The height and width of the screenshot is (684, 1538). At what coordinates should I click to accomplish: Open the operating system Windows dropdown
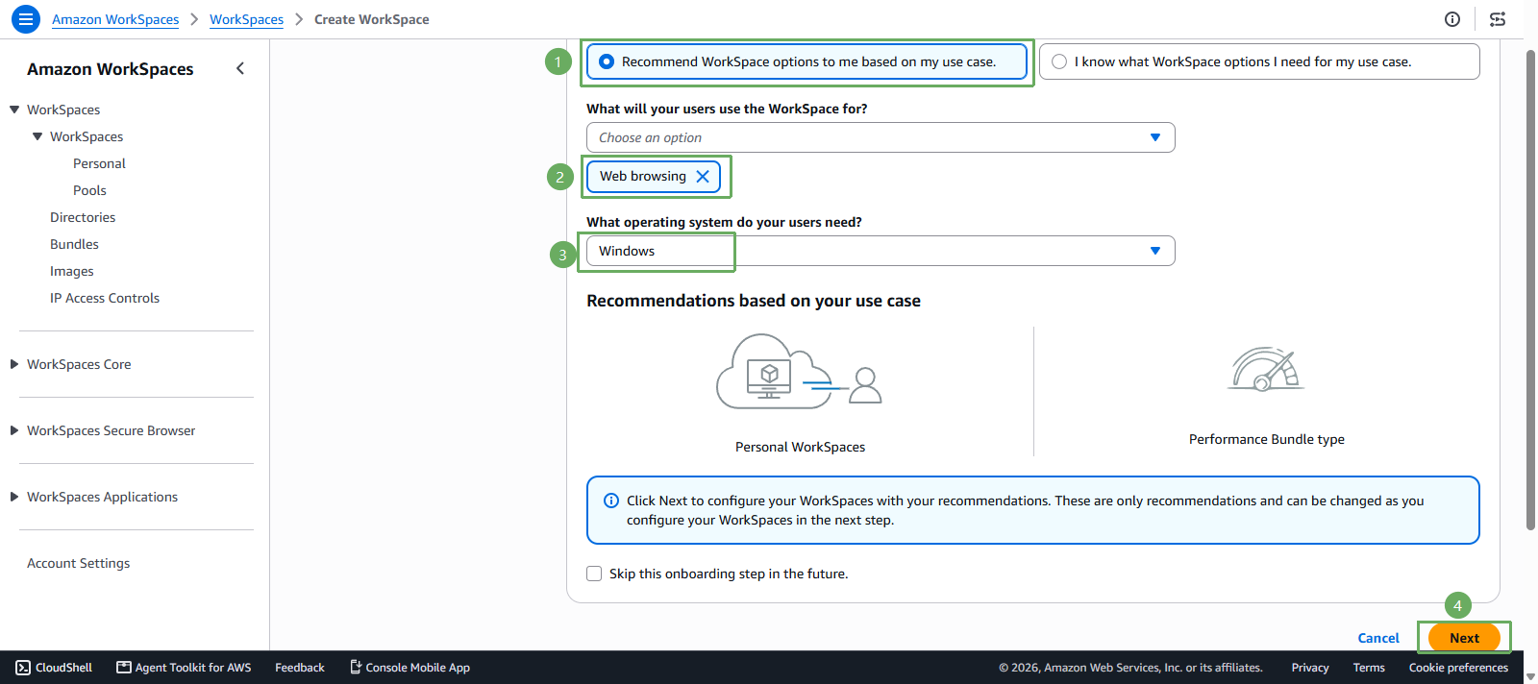tap(881, 251)
